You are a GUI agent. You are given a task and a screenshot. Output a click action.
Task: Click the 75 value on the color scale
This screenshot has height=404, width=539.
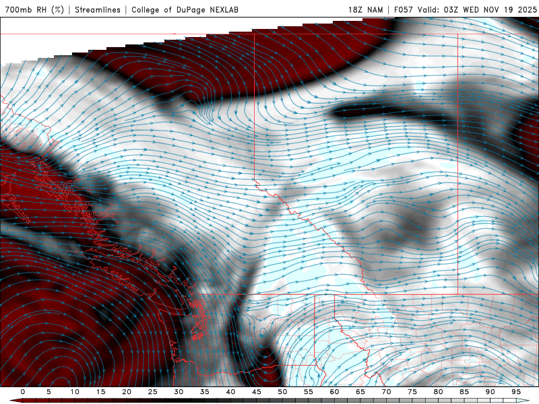412,392
